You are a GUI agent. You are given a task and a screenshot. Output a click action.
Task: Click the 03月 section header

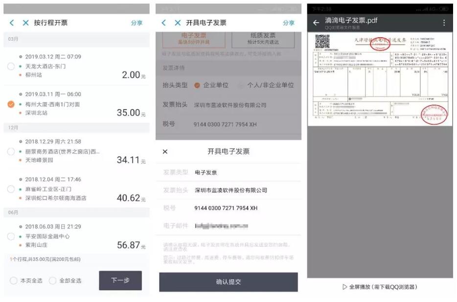coord(76,39)
